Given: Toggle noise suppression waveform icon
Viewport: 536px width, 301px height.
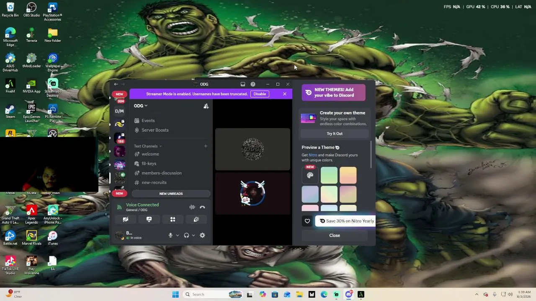Looking at the screenshot, I should [192, 207].
